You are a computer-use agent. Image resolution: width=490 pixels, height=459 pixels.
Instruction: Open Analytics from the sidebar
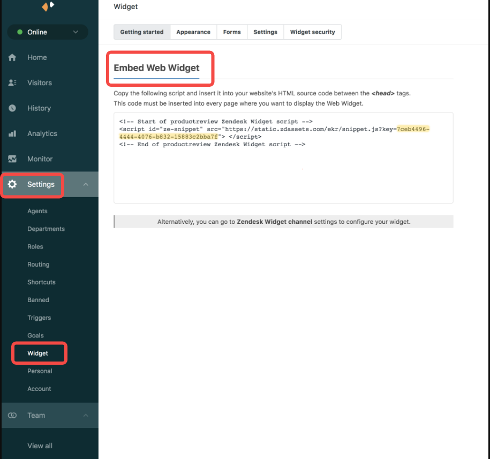click(x=42, y=133)
